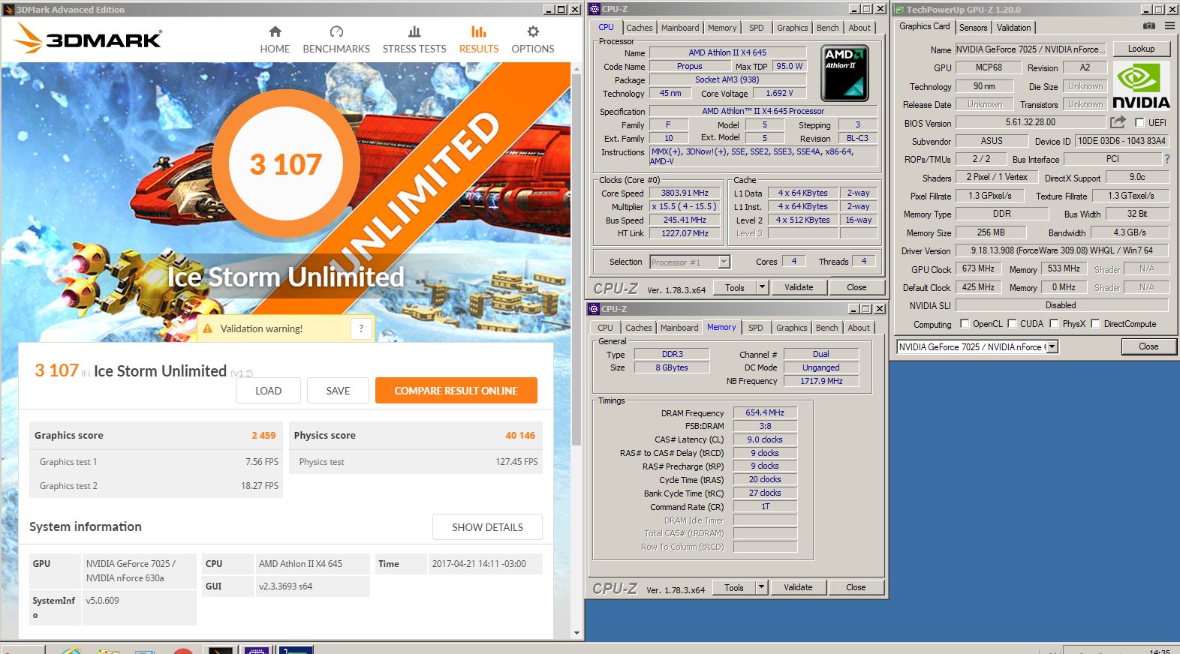Go to 3DMark Home
1180x654 pixels.
point(275,40)
